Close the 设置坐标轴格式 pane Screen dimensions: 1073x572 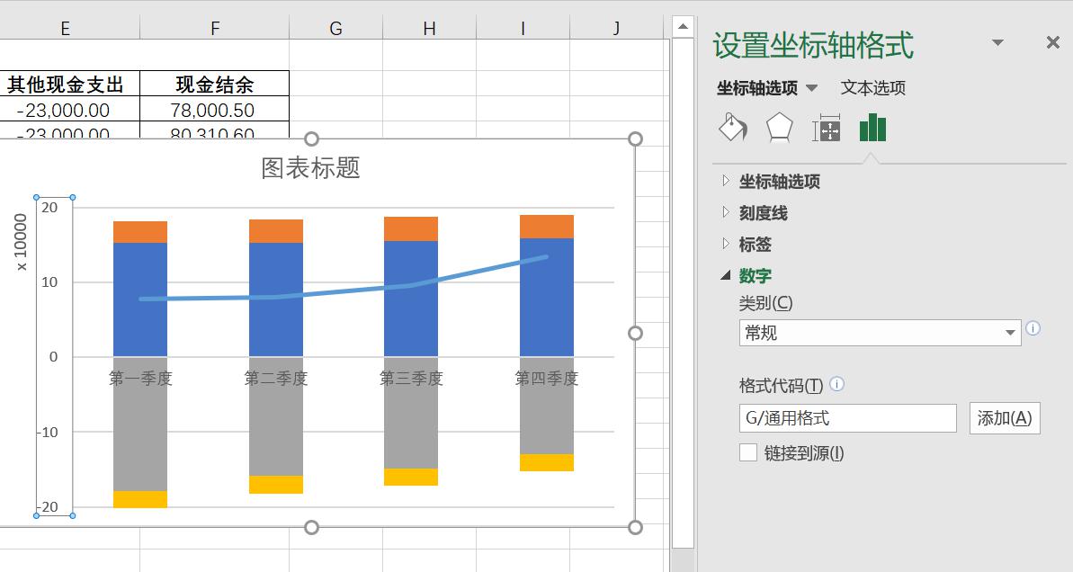1053,42
